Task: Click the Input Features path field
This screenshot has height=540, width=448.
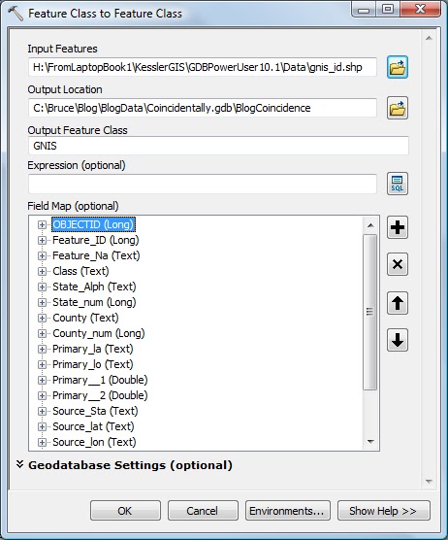Action: pos(203,67)
